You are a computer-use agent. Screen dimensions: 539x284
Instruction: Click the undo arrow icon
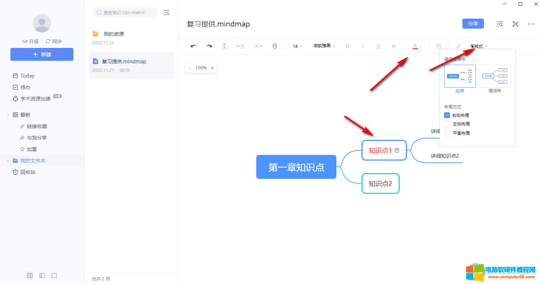194,46
